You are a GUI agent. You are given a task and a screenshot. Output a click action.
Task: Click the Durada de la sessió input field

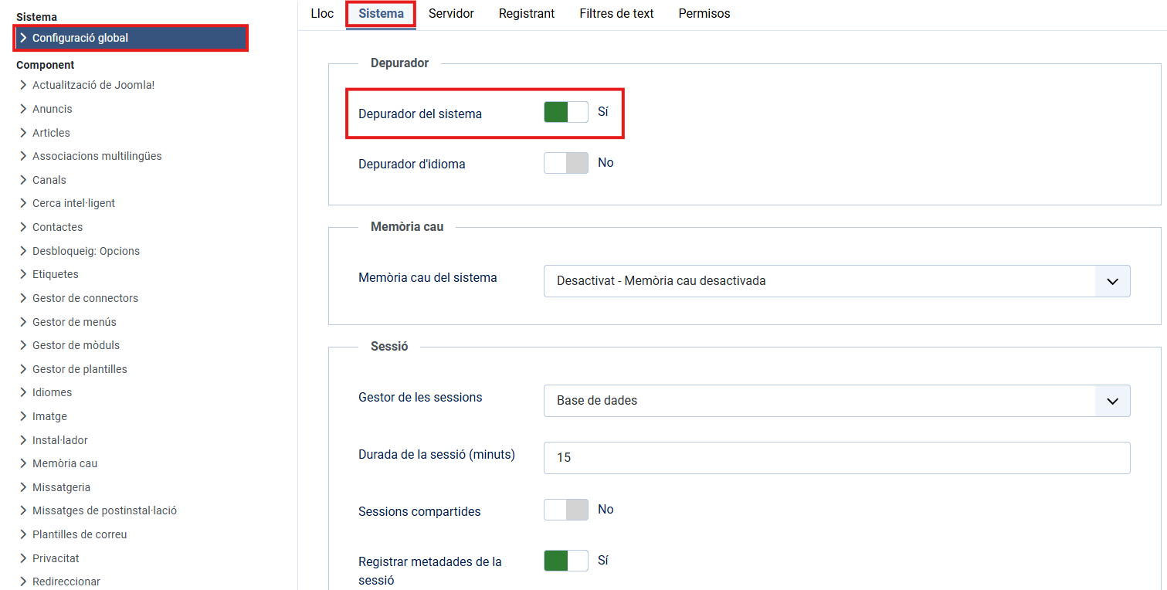pyautogui.click(x=836, y=458)
